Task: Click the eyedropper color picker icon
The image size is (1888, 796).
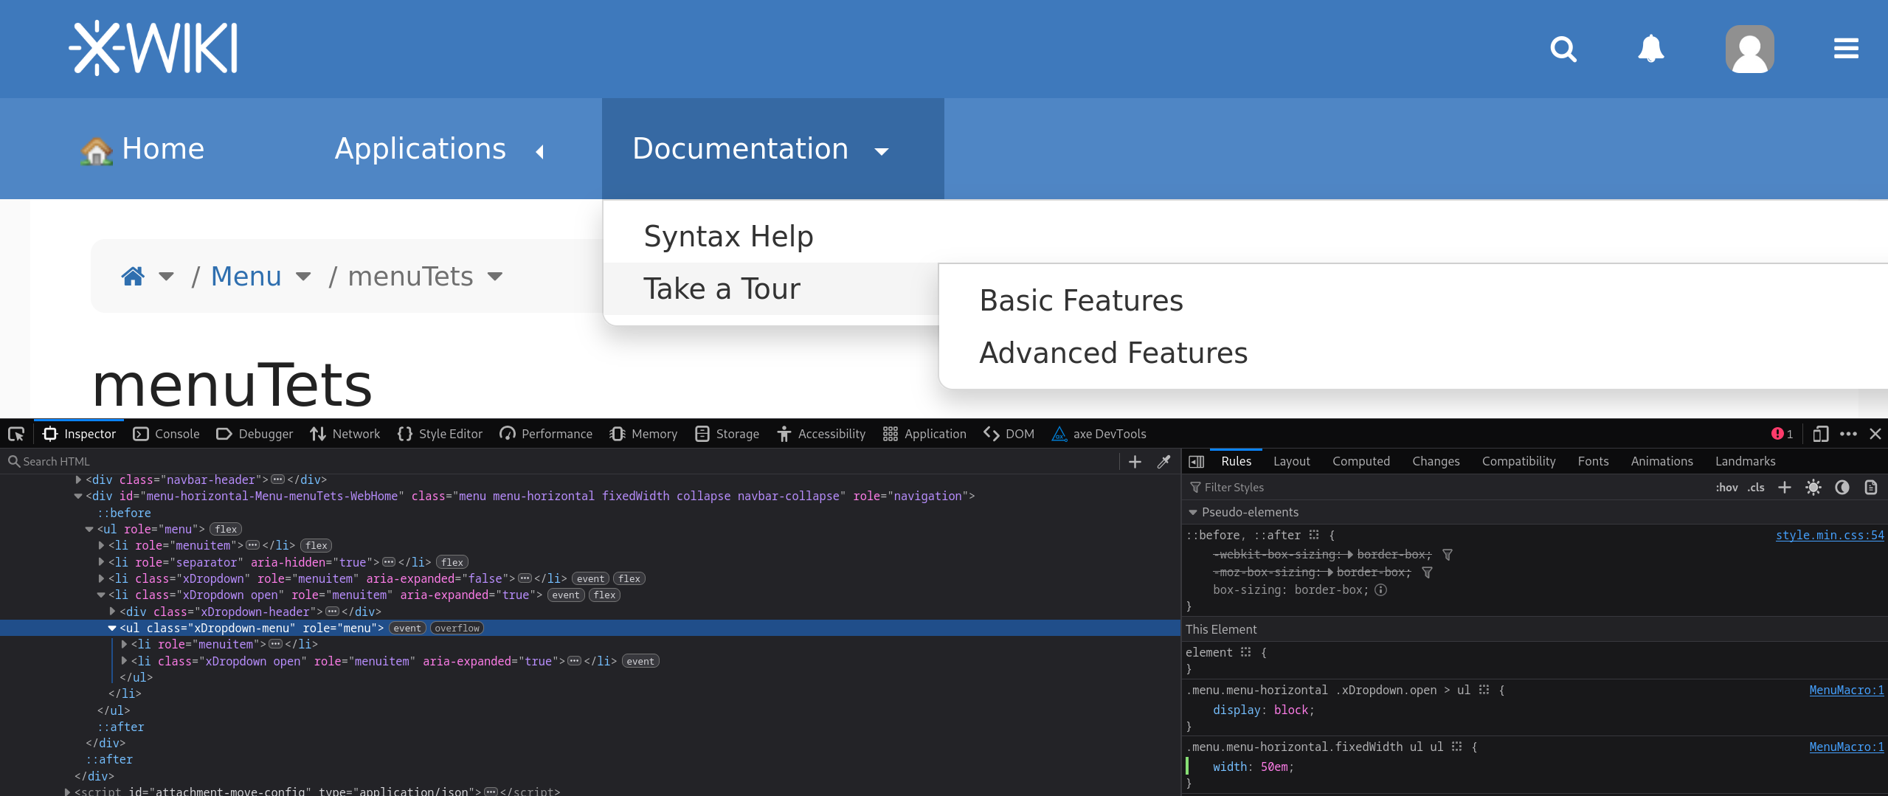Action: pos(1163,462)
